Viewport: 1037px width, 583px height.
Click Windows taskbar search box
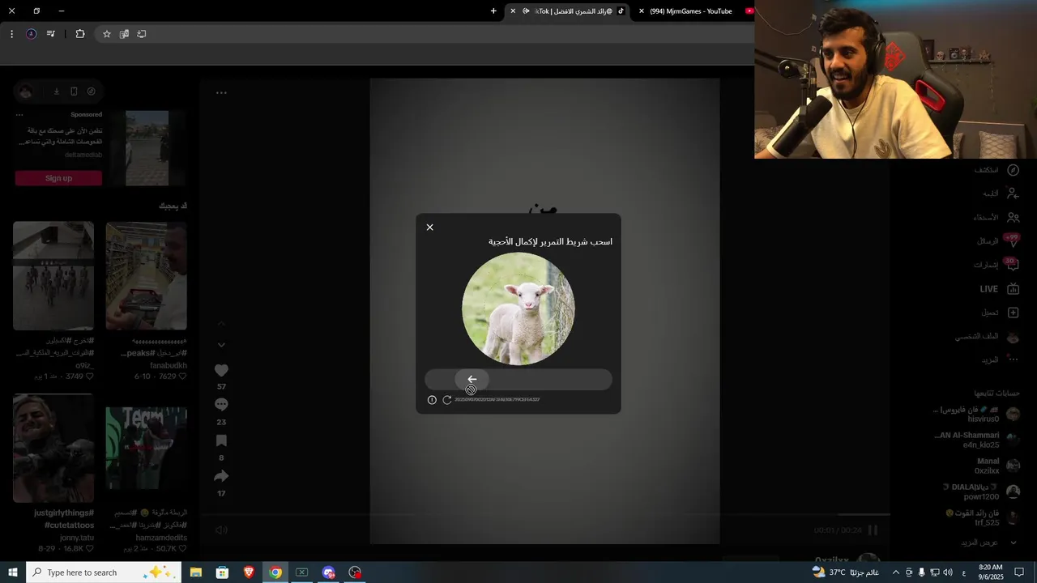[x=103, y=572]
